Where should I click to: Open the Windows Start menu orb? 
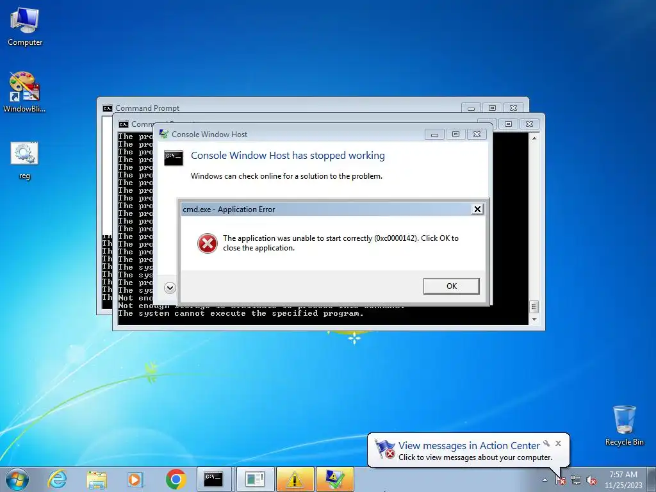(x=17, y=479)
